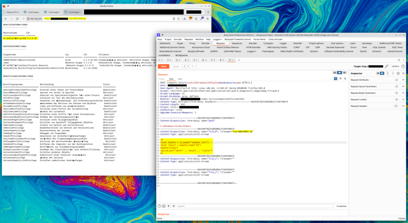Image resolution: width=408 pixels, height=223 pixels.
Task: Click the Firefox back arrow
Action: click(x=6, y=19)
